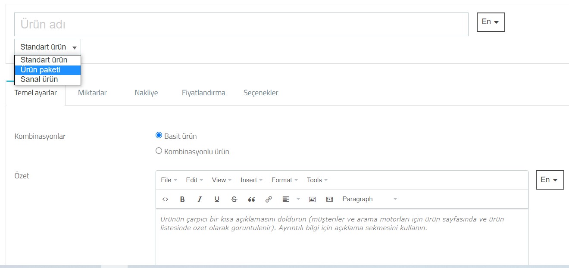Toggle bold formatting in summary editor
This screenshot has width=569, height=268.
coord(182,199)
